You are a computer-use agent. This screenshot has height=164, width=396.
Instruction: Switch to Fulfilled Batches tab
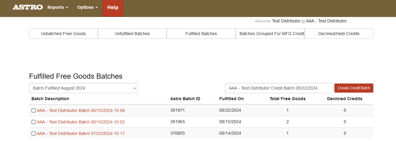[201, 34]
